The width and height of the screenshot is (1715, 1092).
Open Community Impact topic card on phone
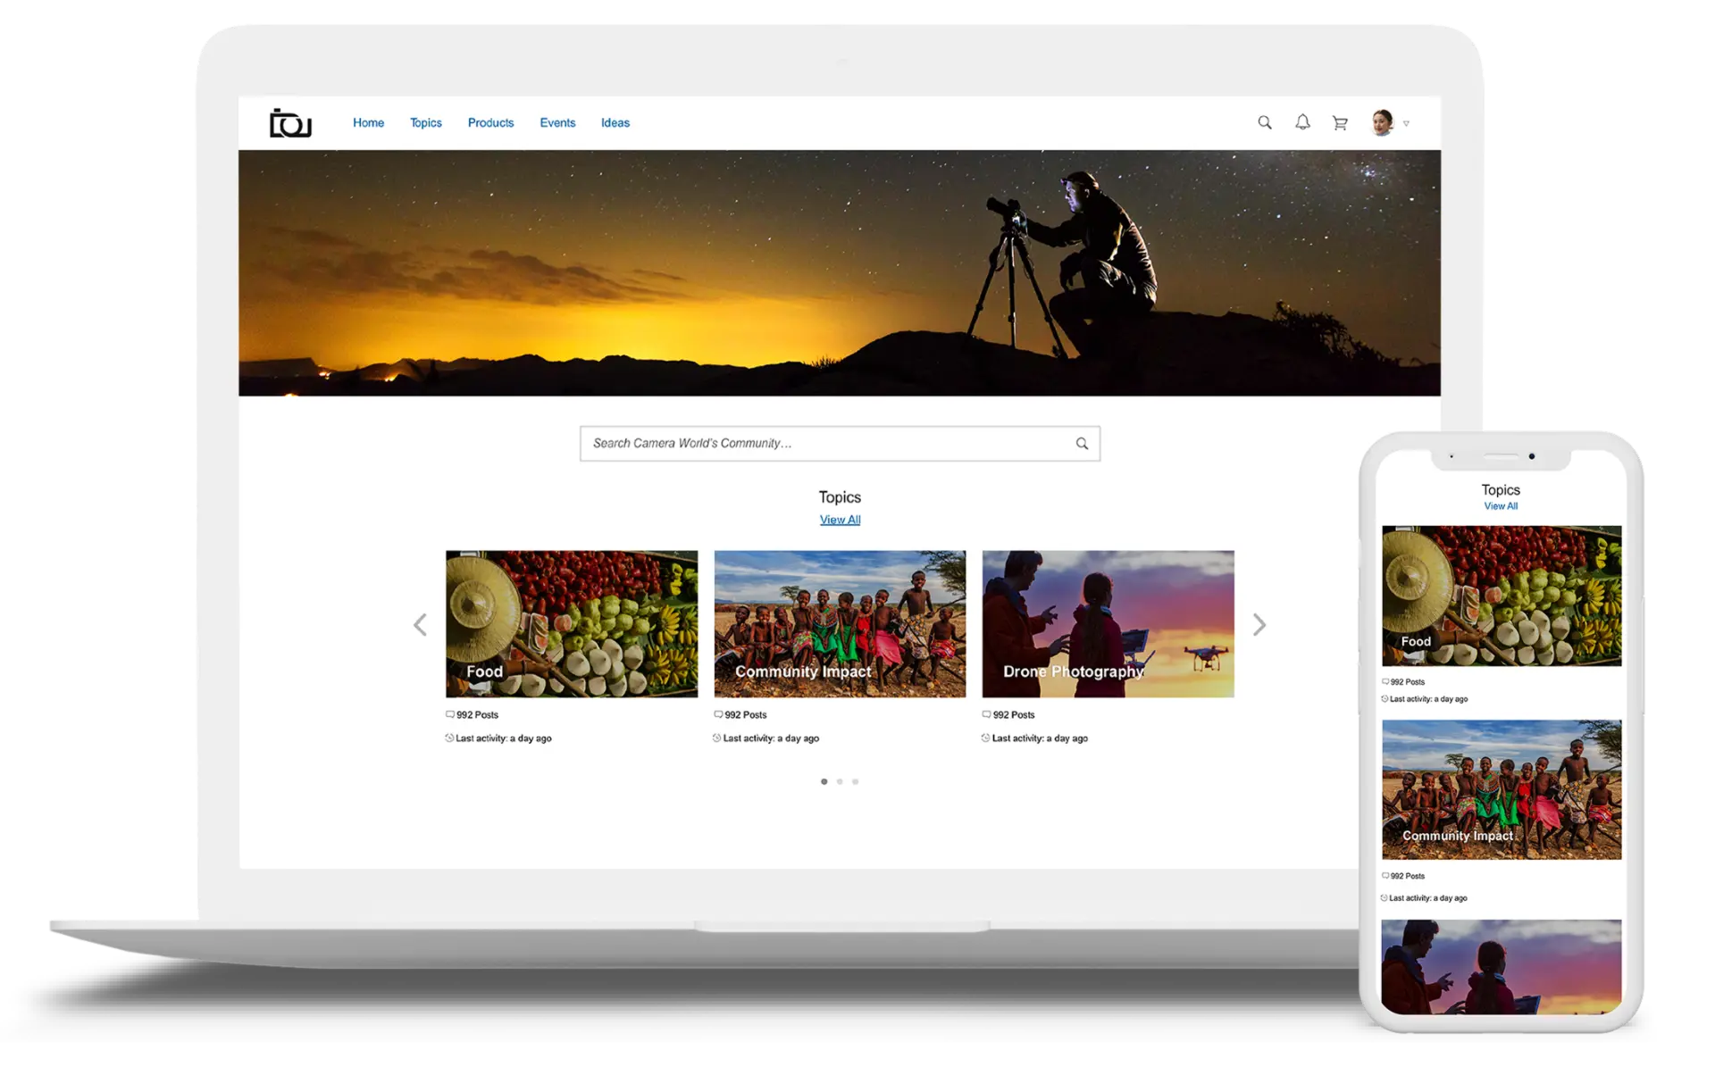point(1502,790)
